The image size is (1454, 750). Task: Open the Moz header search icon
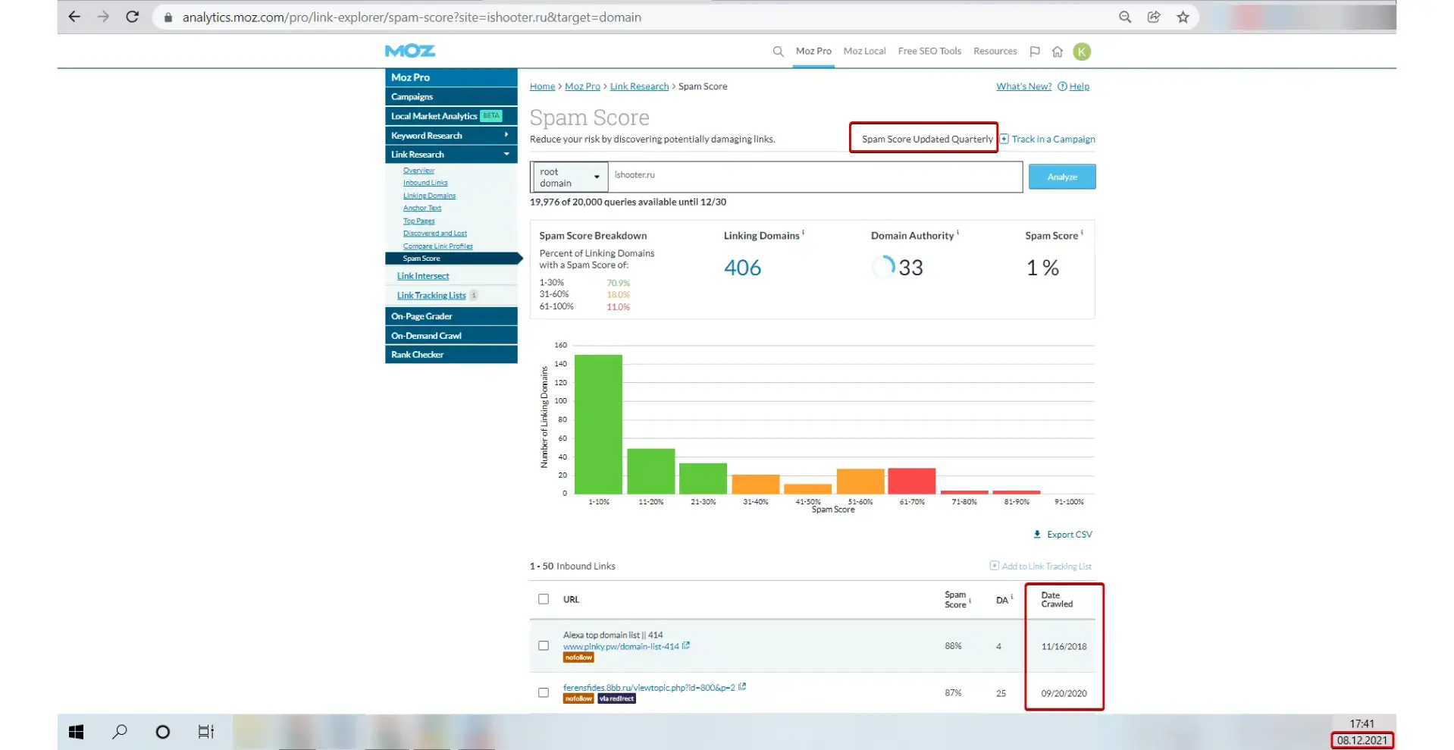tap(778, 52)
